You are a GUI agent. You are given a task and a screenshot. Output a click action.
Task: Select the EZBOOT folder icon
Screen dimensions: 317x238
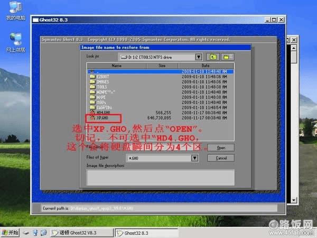tap(92, 77)
